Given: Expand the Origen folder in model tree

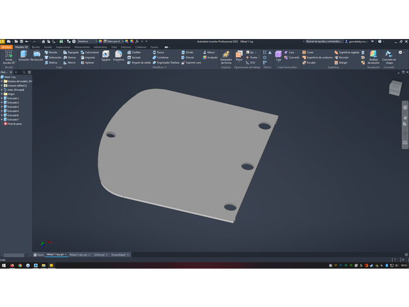Looking at the screenshot, I should pos(3,94).
